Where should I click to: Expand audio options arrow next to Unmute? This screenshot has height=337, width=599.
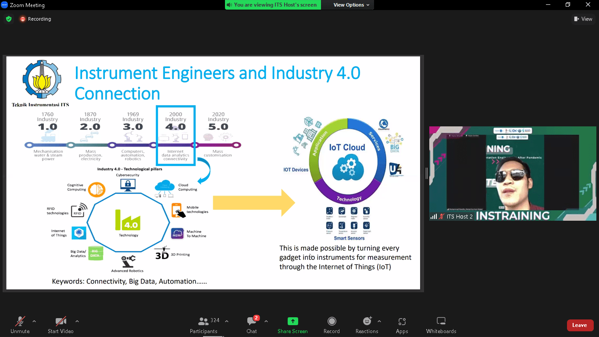click(34, 321)
